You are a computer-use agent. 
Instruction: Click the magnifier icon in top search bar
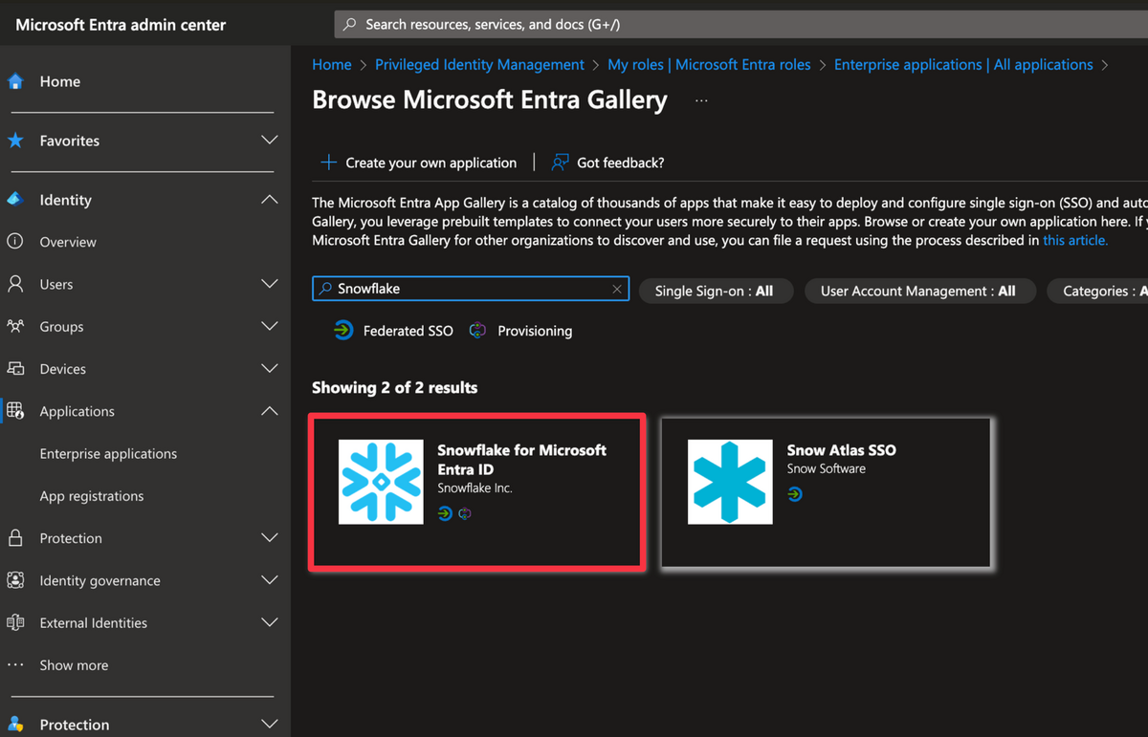point(350,25)
